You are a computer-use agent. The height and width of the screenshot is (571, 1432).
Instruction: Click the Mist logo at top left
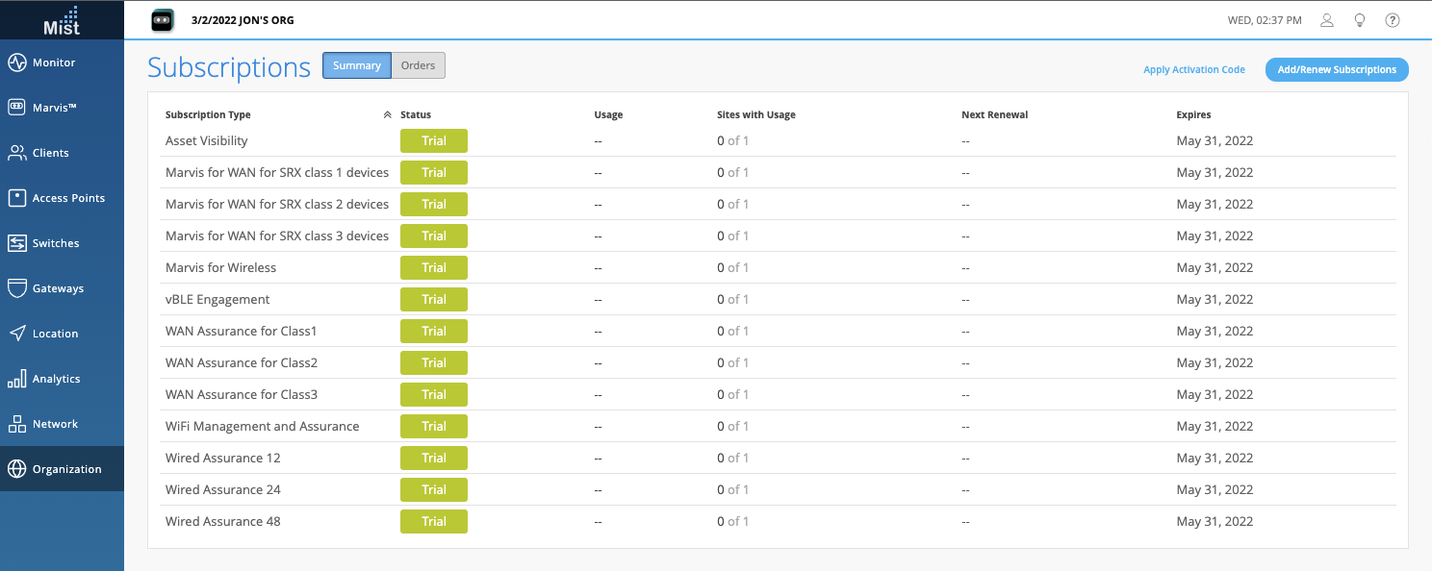click(62, 20)
